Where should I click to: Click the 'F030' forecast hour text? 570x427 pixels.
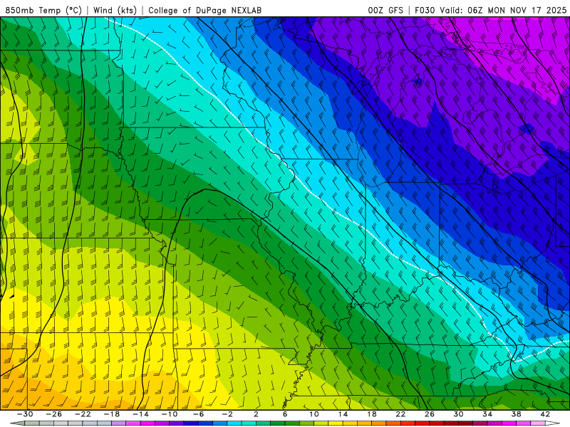click(x=425, y=10)
